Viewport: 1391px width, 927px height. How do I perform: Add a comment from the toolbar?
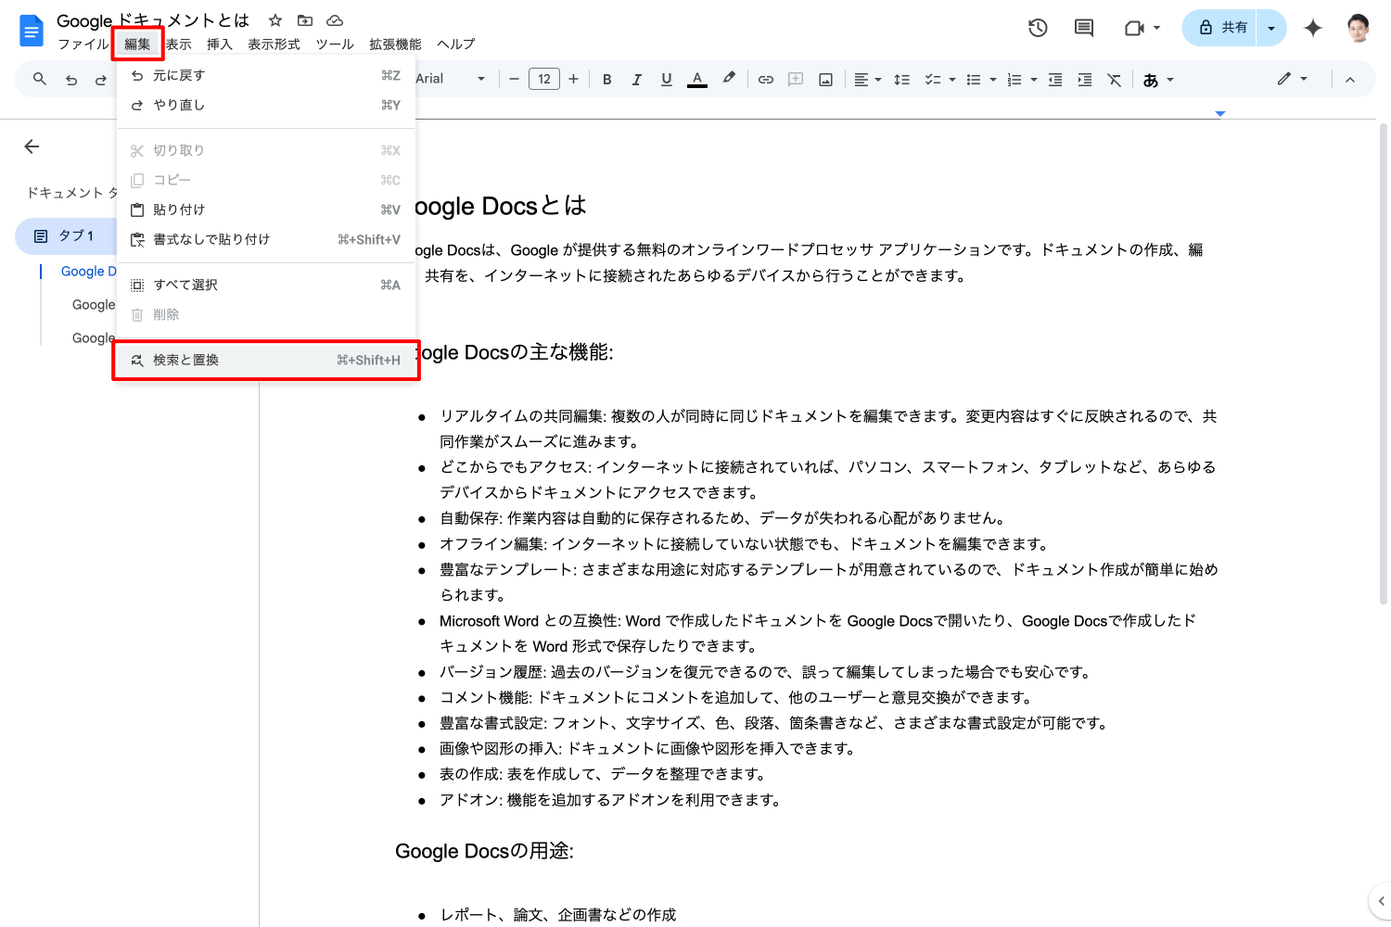click(x=796, y=80)
